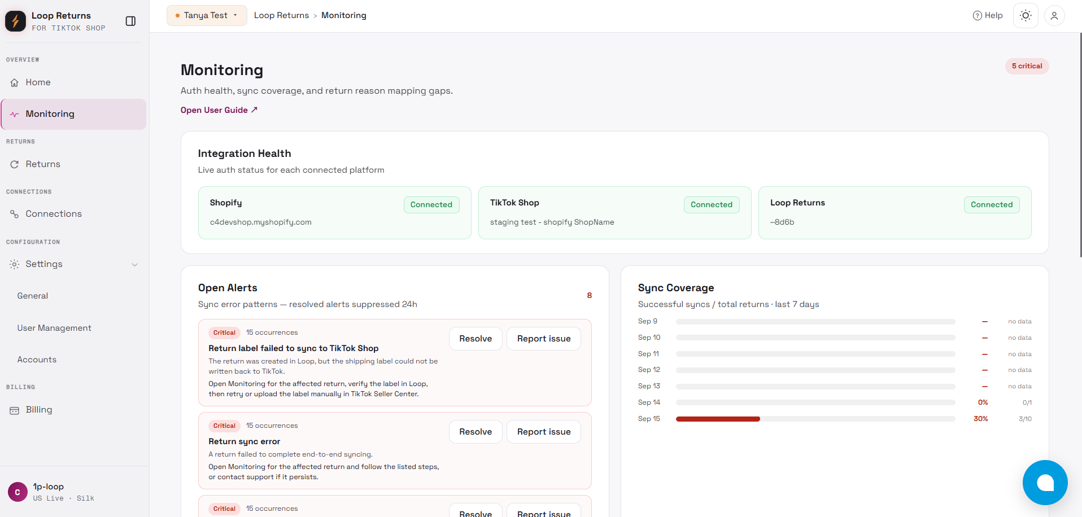Screen dimensions: 1082x517
Task: Click the Shopify Connected status badge
Action: (431, 204)
